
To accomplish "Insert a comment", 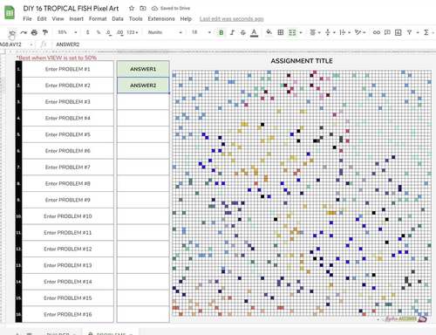I will pyautogui.click(x=387, y=32).
